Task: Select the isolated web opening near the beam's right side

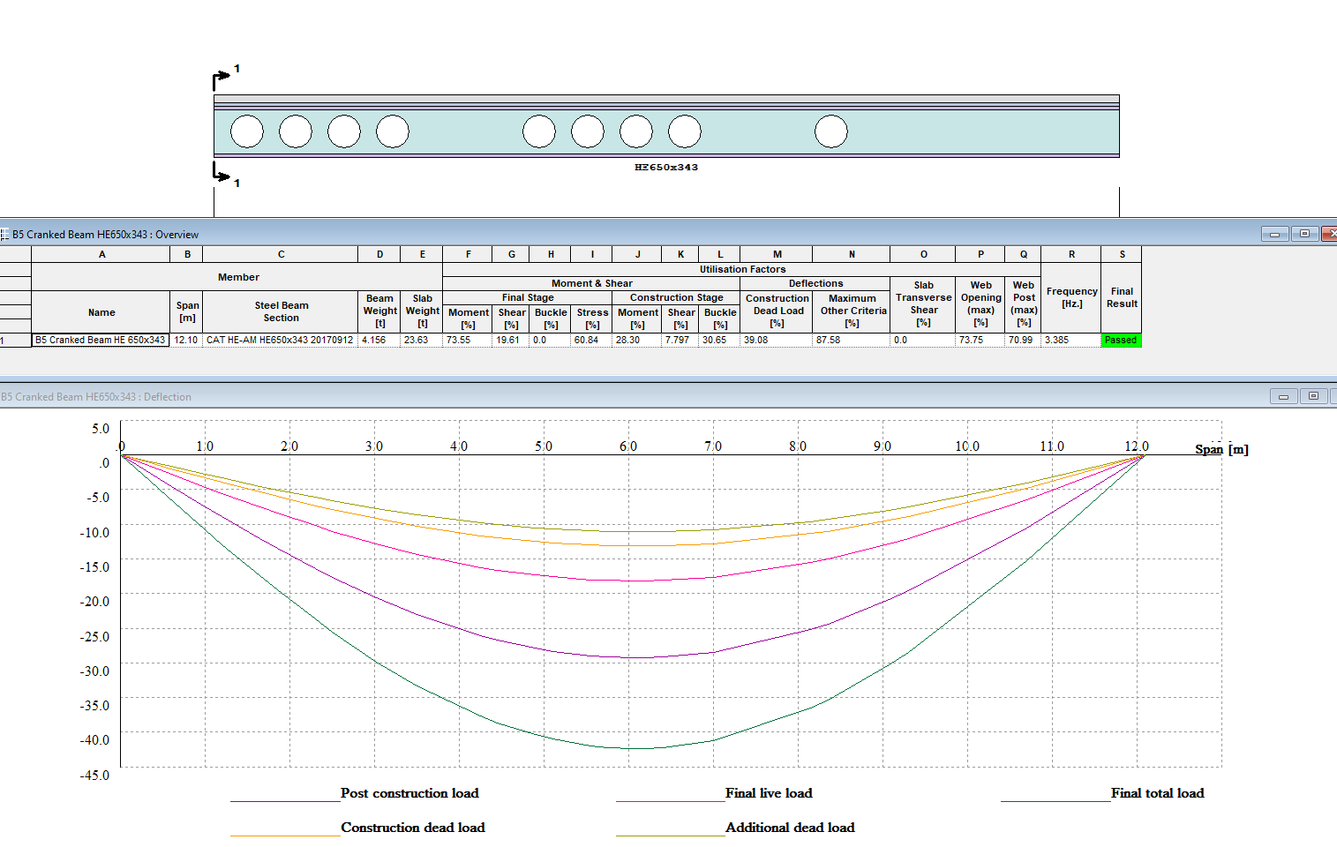Action: pyautogui.click(x=829, y=130)
